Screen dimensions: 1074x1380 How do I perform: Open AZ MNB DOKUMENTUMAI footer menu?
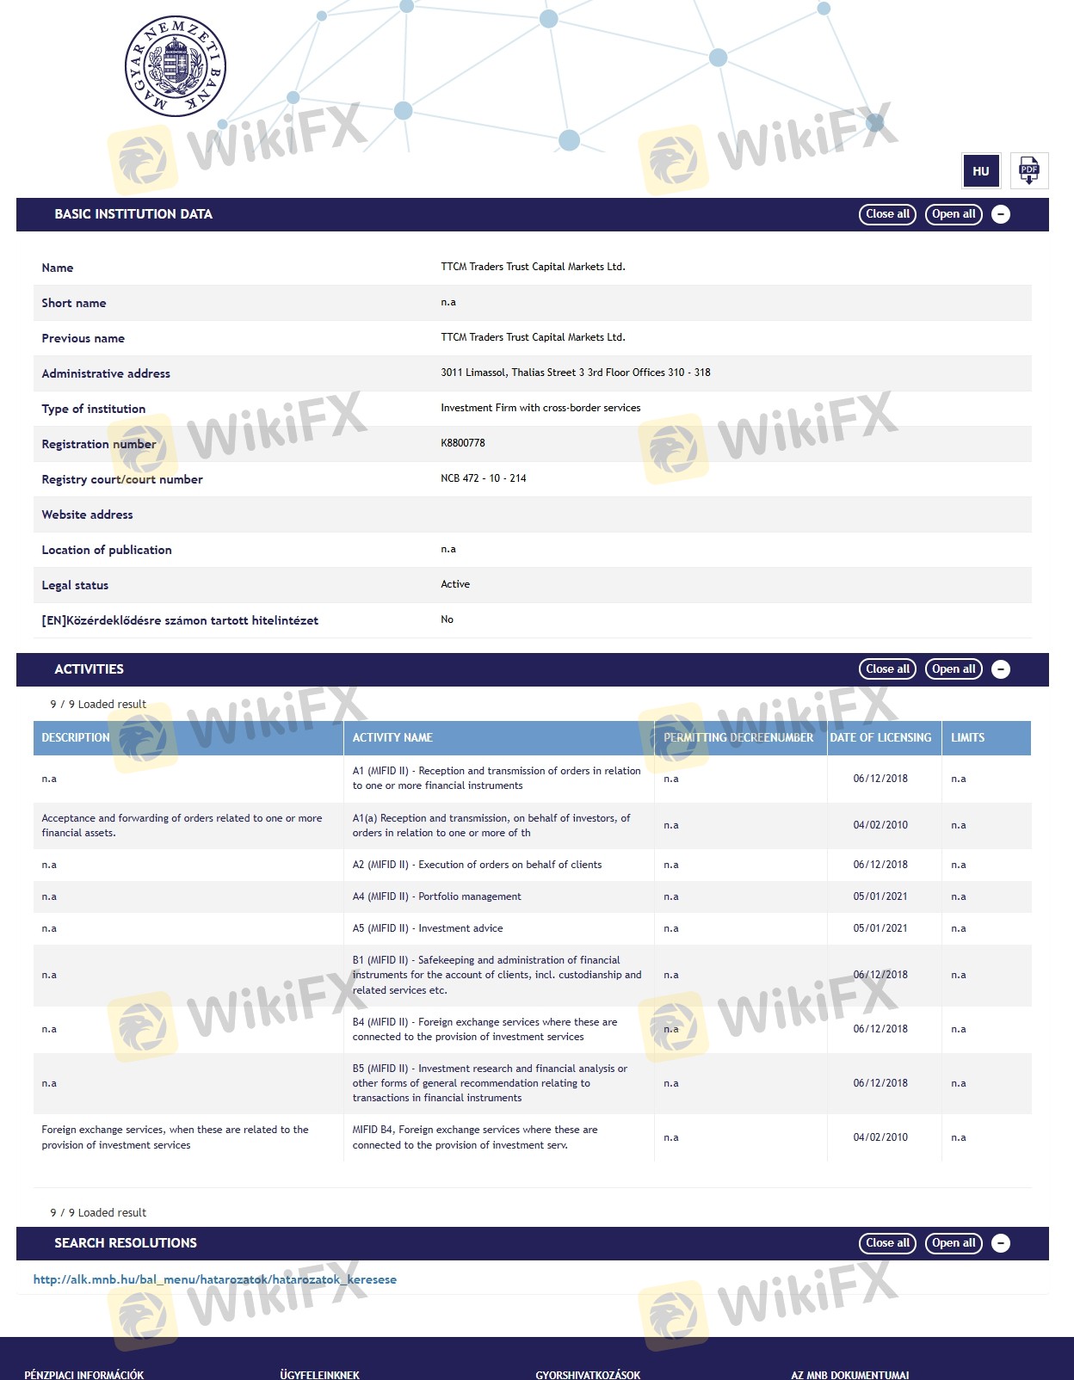pos(849,1375)
